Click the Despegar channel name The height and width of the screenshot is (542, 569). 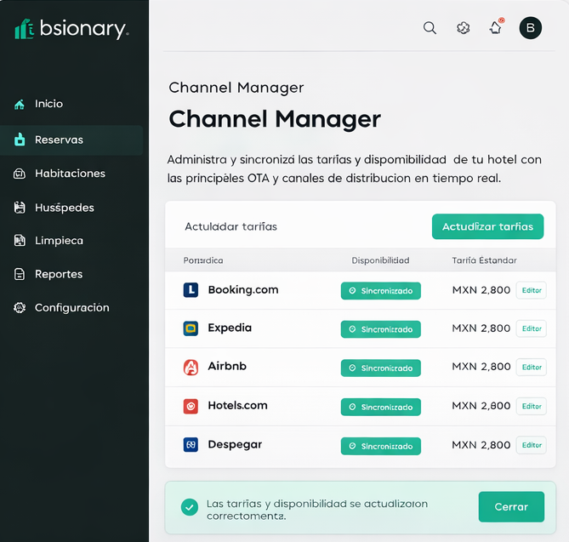pyautogui.click(x=235, y=445)
